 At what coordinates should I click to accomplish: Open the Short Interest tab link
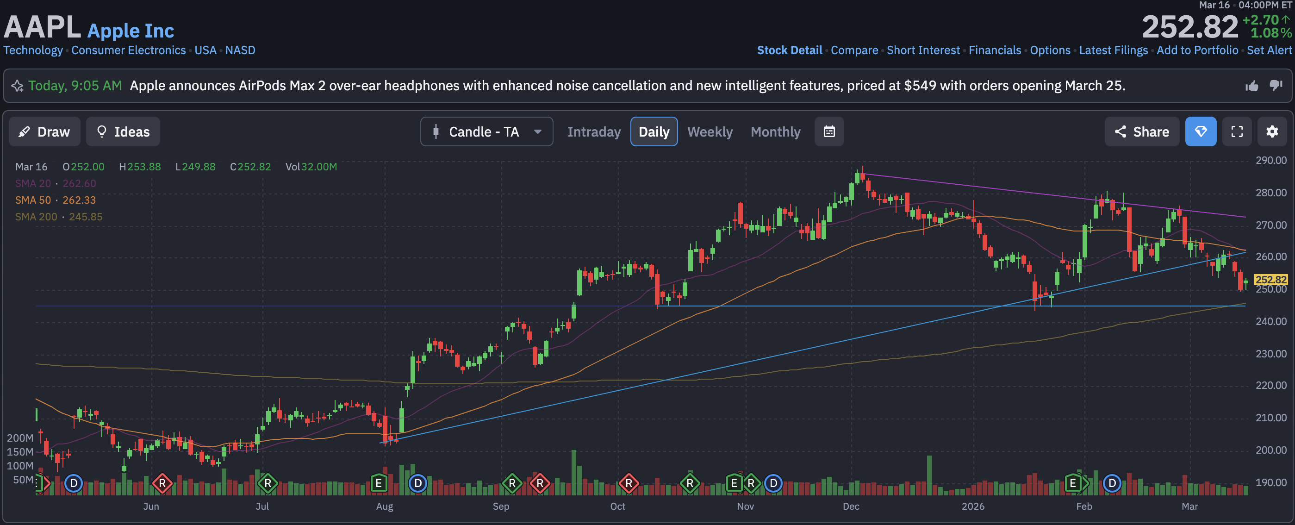923,50
